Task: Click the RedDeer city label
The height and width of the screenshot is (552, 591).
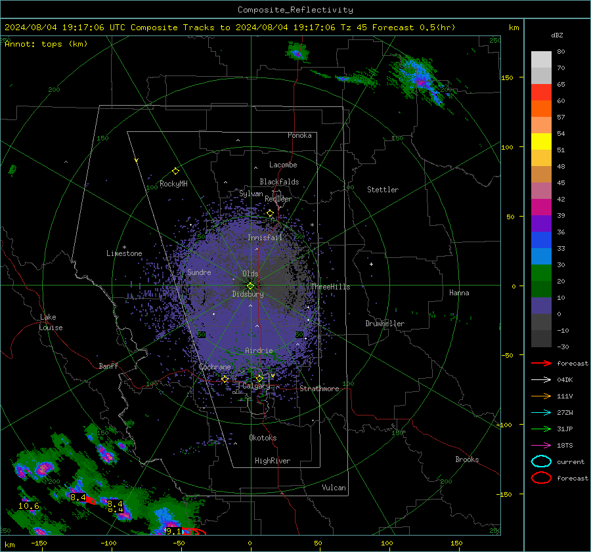Action: 278,199
